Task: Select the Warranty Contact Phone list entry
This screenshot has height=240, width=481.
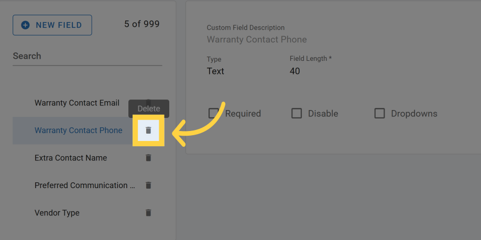Action: coord(79,130)
